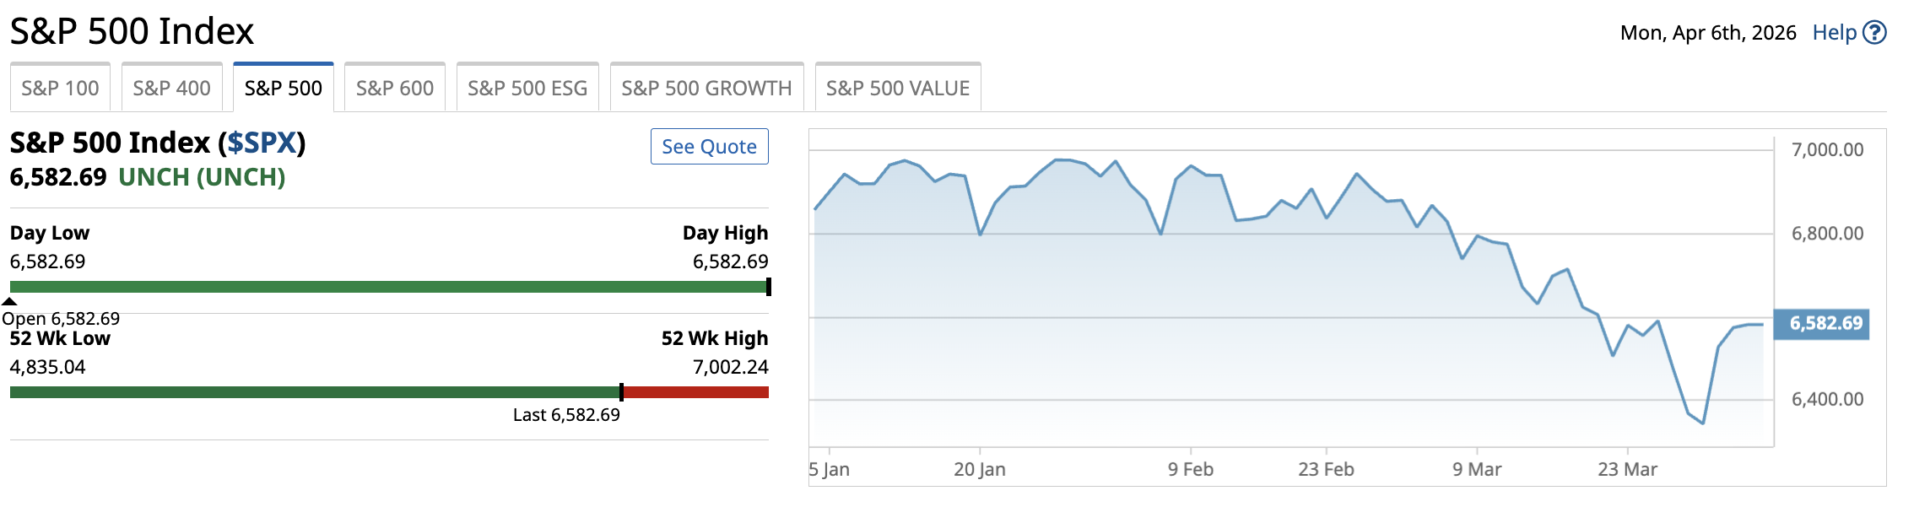Click the 9 Feb date axis label

point(1190,470)
